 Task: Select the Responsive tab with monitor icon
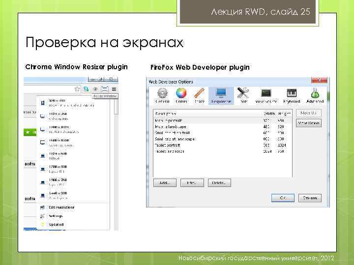[x=221, y=96]
